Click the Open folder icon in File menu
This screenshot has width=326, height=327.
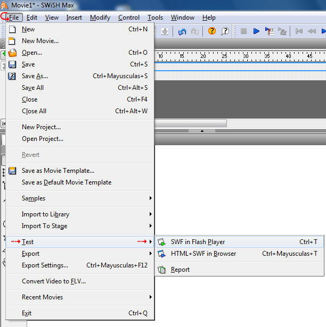coord(12,53)
